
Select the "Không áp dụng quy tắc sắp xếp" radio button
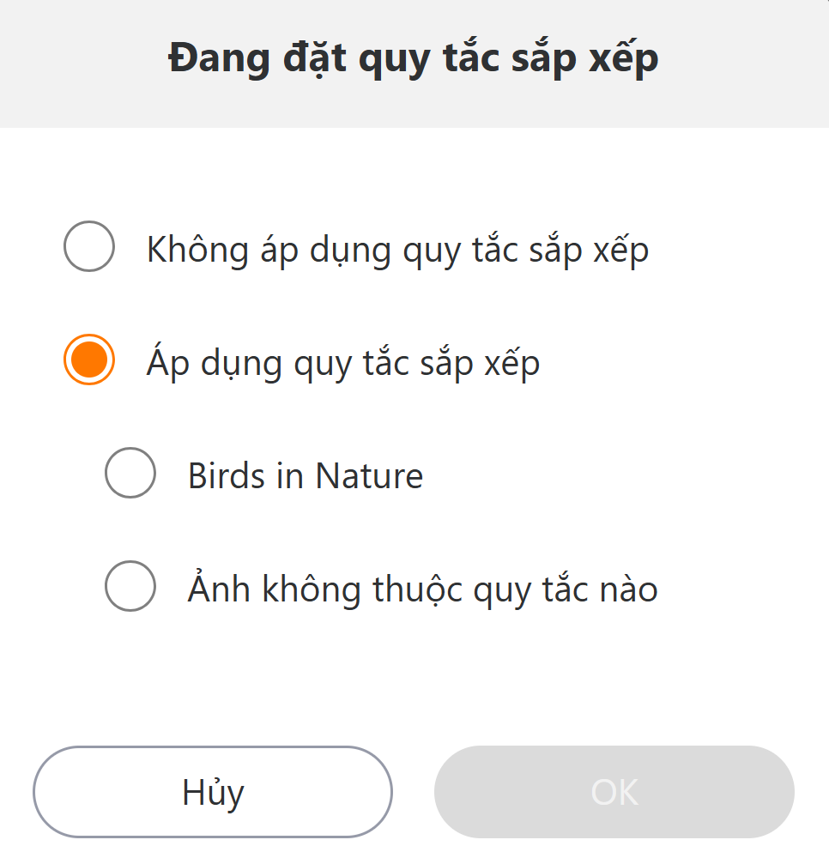tap(89, 246)
